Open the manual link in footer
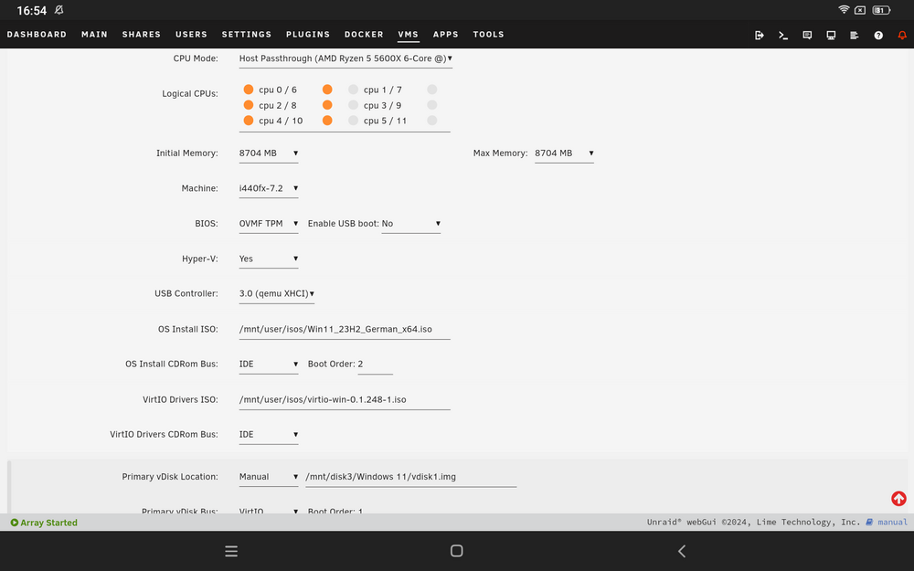Viewport: 914px width, 571px height. pyautogui.click(x=887, y=522)
